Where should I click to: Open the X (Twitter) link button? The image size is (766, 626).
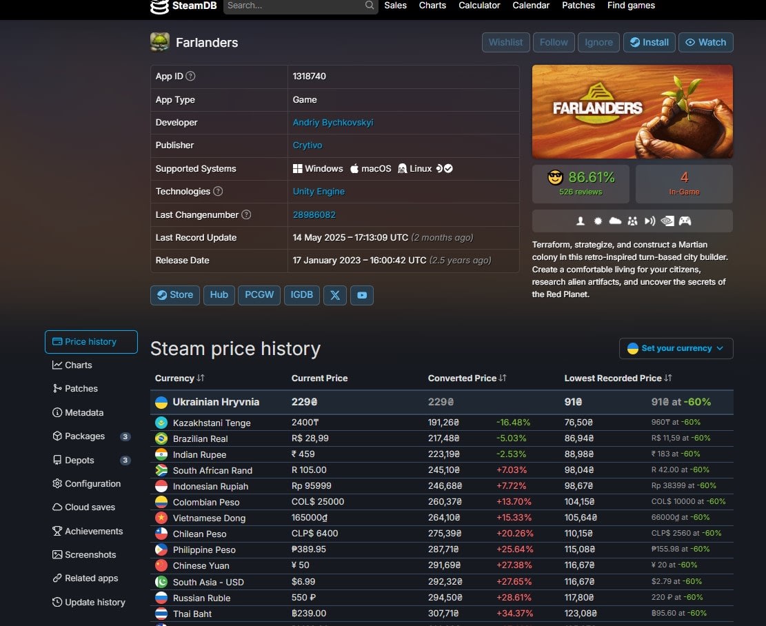click(x=335, y=295)
